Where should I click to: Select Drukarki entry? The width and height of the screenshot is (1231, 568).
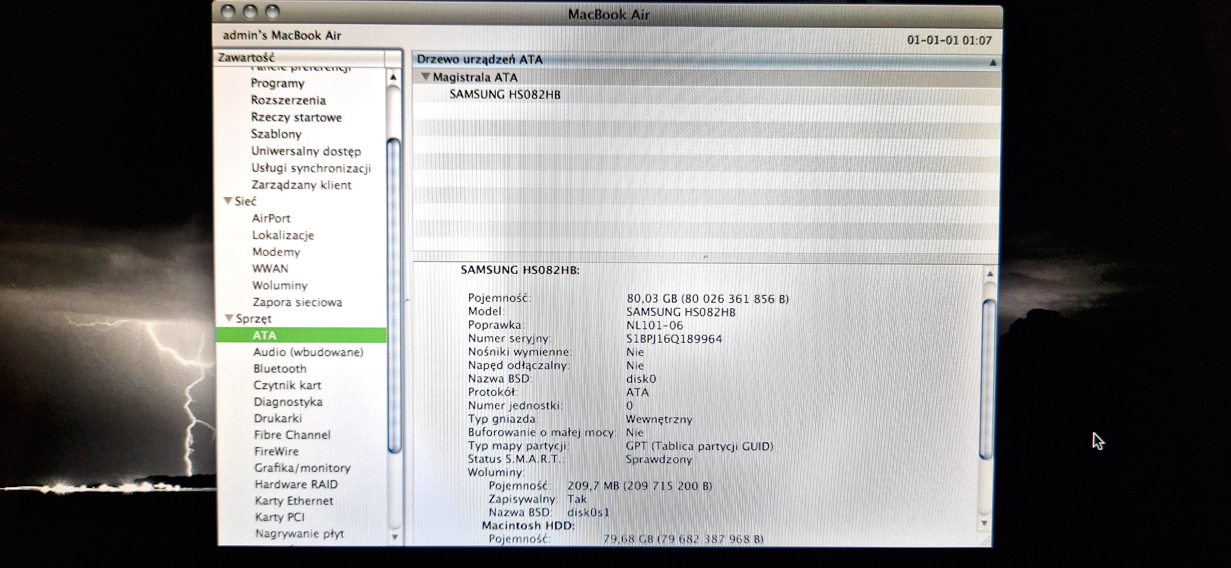pyautogui.click(x=278, y=418)
